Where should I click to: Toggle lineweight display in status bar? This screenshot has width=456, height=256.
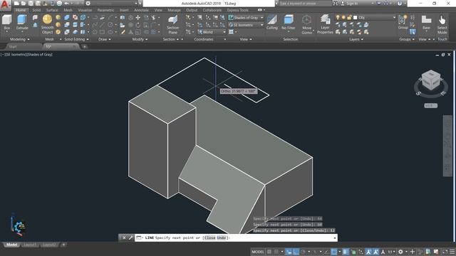345,252
